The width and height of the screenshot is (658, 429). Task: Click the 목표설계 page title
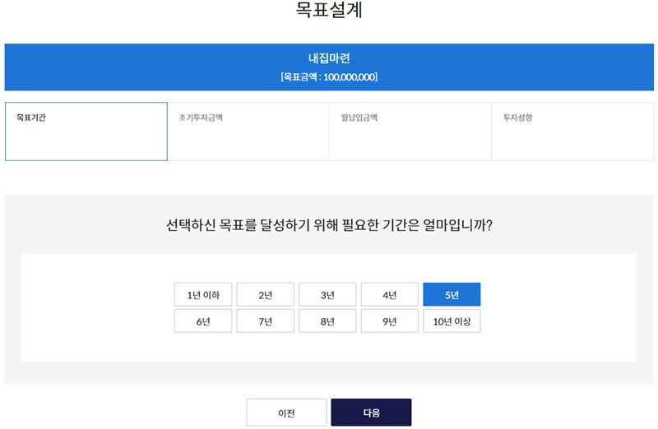[329, 10]
